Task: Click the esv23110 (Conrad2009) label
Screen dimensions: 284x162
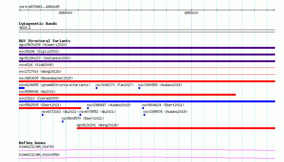Action: click(x=39, y=98)
